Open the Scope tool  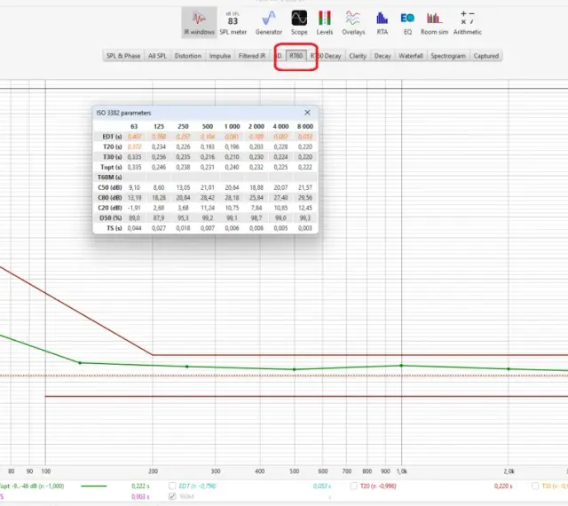click(x=299, y=22)
